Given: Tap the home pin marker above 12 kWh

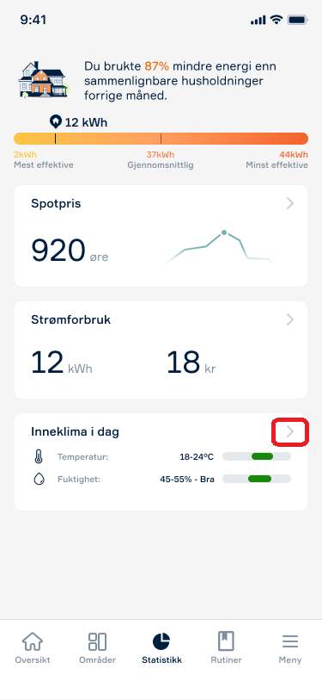Looking at the screenshot, I should click(x=55, y=121).
